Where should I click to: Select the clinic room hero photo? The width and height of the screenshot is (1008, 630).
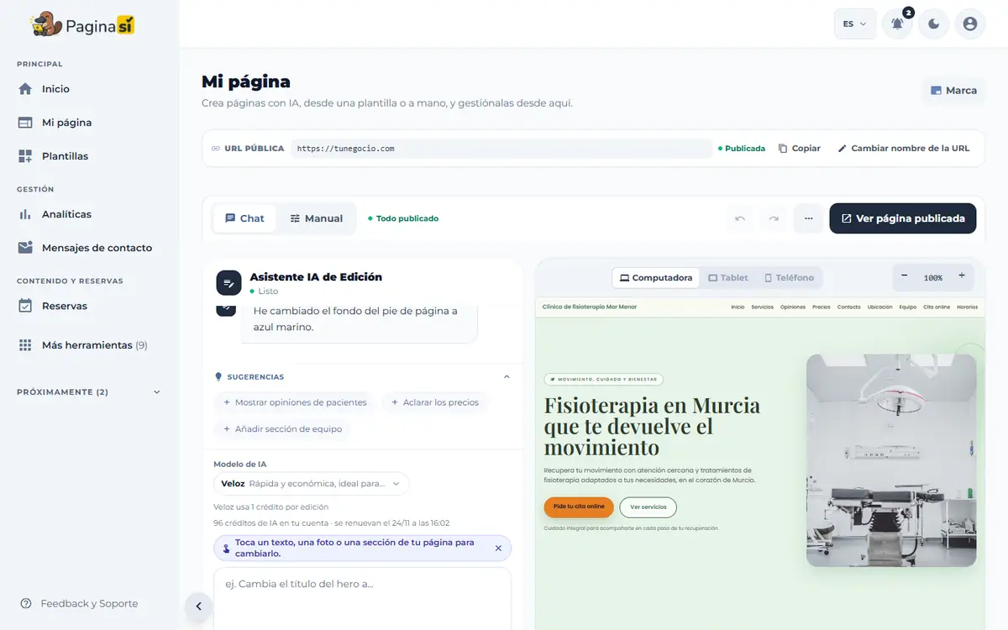coord(891,460)
